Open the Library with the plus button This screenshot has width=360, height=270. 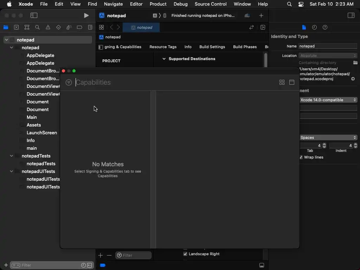(x=261, y=15)
